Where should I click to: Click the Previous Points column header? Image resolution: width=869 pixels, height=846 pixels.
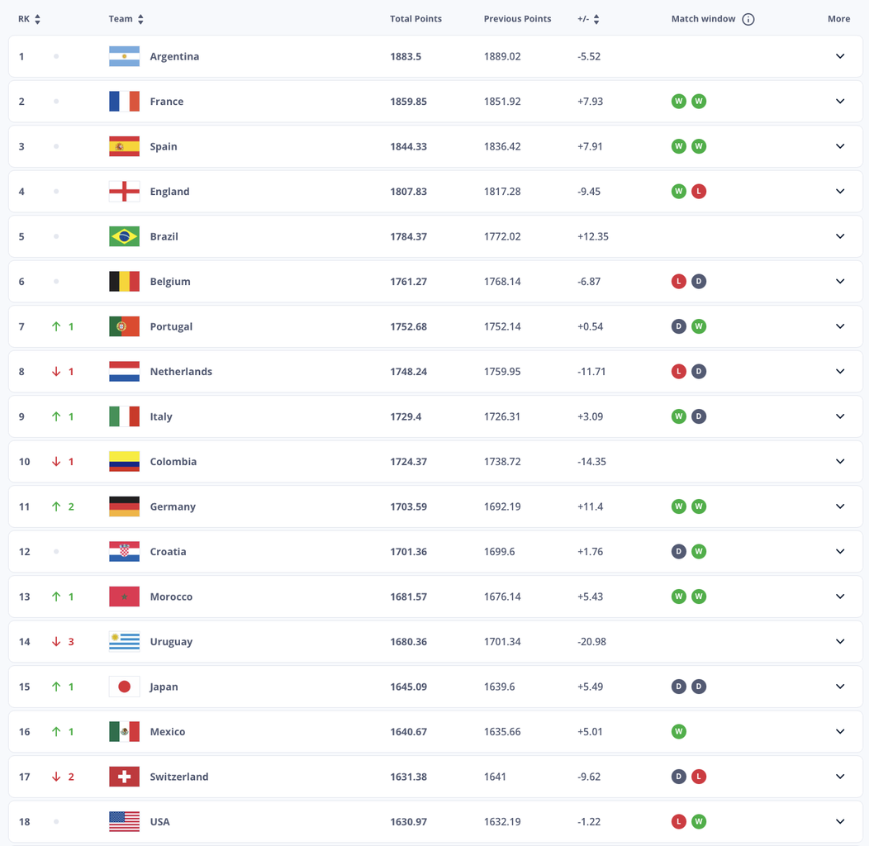(518, 19)
